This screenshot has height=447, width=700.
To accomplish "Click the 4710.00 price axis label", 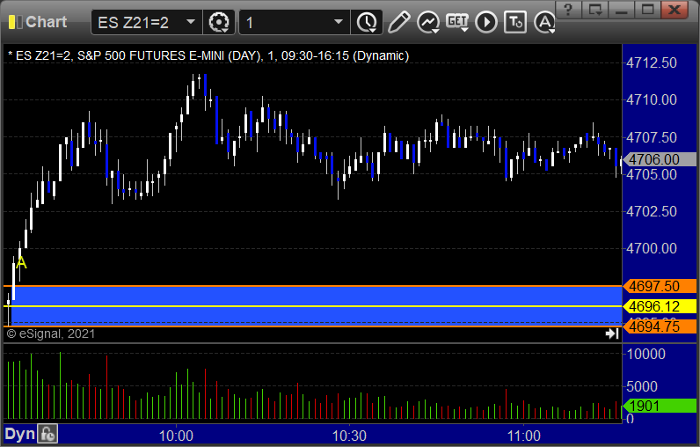I will [652, 99].
